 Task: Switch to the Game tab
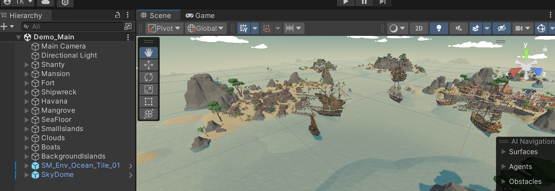200,15
